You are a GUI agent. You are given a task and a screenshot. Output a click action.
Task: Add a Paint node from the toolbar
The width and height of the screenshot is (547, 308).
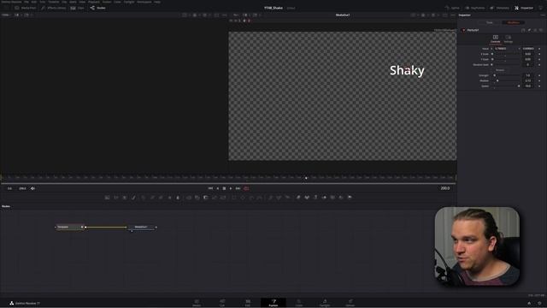point(133,198)
